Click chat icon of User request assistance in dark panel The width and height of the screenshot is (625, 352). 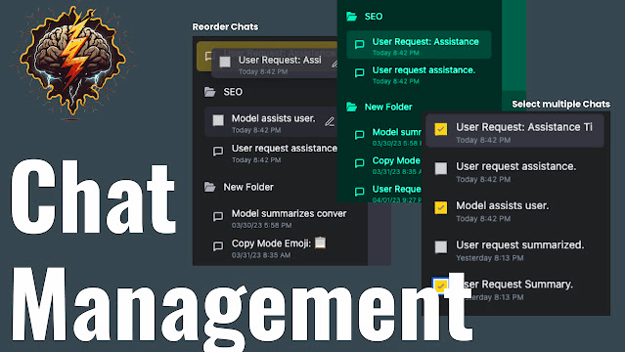click(x=218, y=152)
